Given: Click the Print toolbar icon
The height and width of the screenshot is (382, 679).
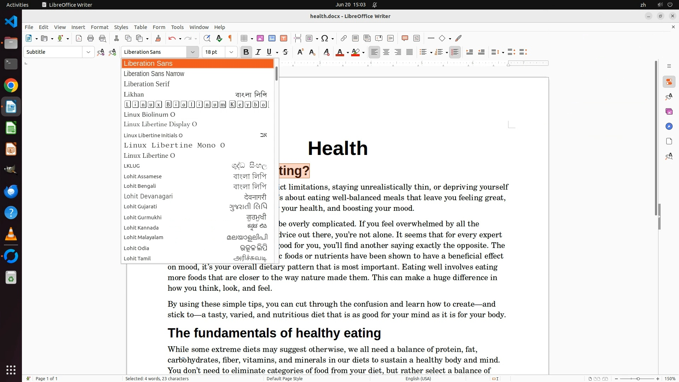Looking at the screenshot, I should 91,38.
